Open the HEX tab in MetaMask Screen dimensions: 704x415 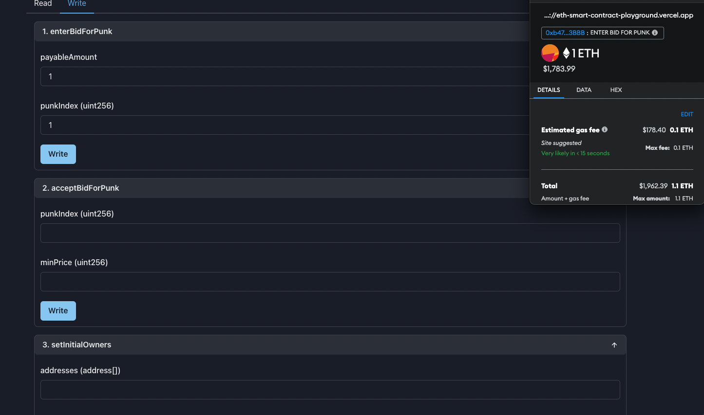tap(616, 90)
